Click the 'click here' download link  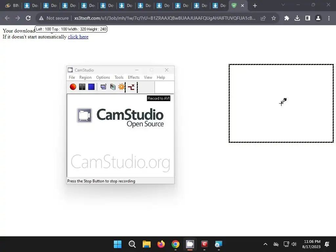78,37
